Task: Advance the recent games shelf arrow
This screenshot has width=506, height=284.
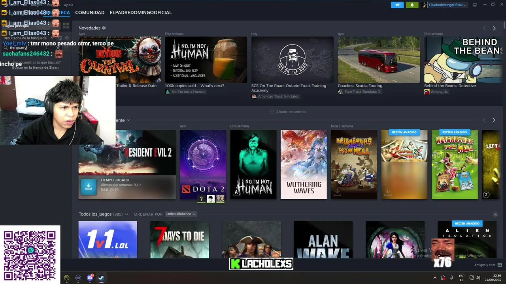Action: pos(494,120)
